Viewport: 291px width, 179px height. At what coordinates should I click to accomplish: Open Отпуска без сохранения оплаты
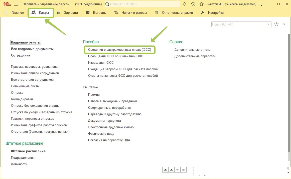click(x=35, y=105)
